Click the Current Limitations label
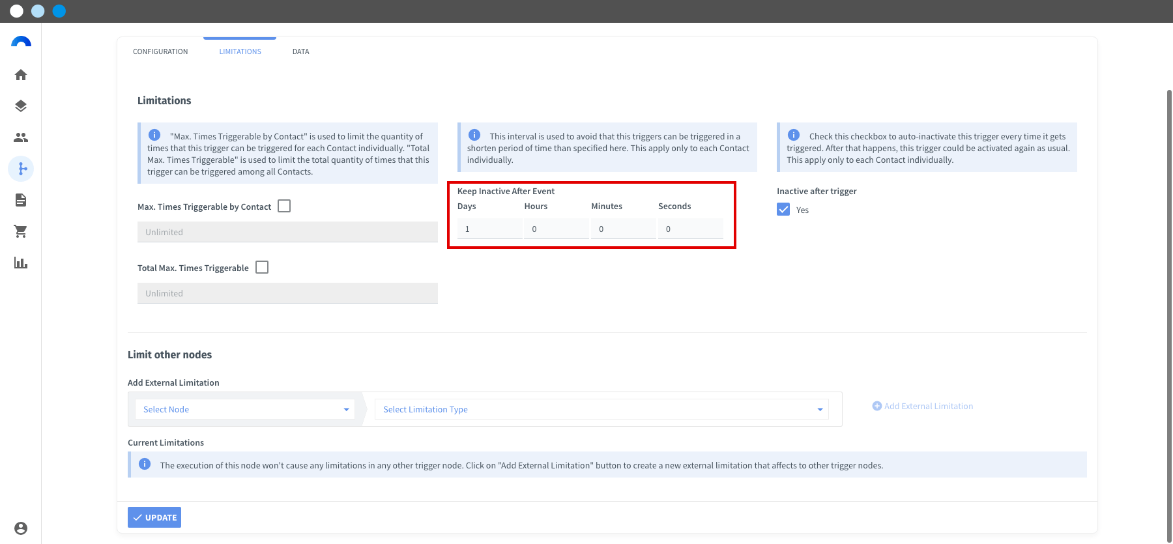The image size is (1173, 544). click(x=166, y=442)
